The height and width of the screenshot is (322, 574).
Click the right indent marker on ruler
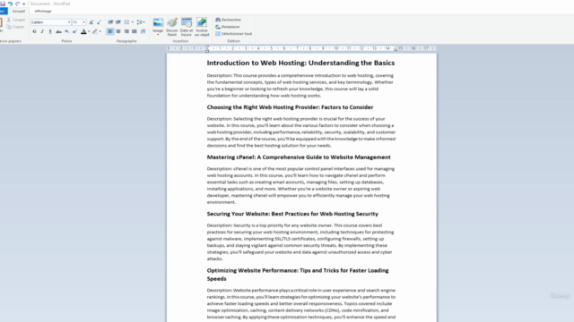click(396, 50)
